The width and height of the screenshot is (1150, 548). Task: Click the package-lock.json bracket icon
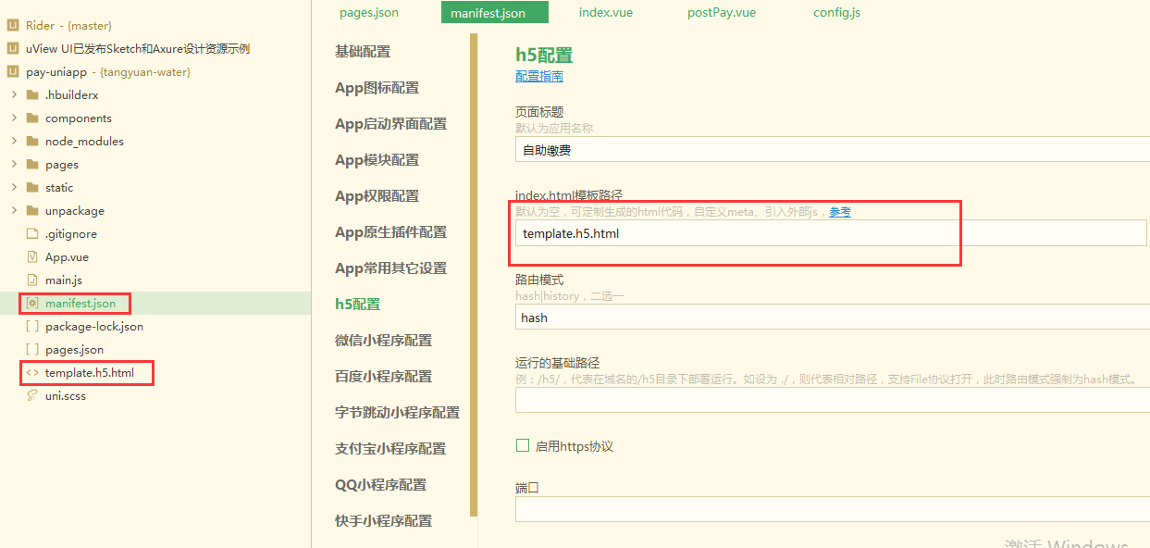click(x=32, y=327)
